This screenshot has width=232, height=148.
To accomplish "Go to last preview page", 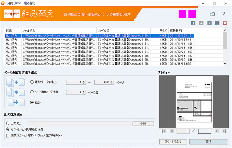I will pyautogui.click(x=224, y=131).
